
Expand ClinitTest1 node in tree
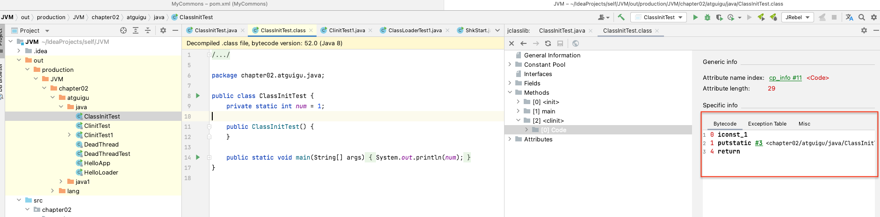69,135
